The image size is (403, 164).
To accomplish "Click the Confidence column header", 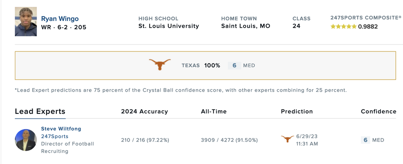I will coord(378,111).
